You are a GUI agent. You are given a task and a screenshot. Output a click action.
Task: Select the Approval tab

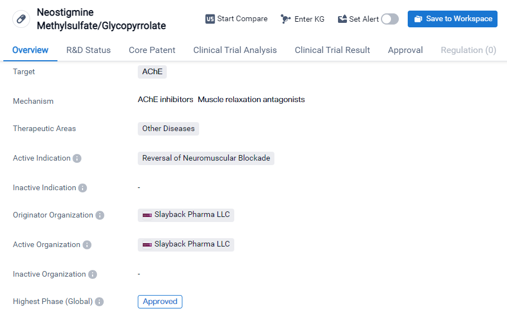tap(405, 50)
